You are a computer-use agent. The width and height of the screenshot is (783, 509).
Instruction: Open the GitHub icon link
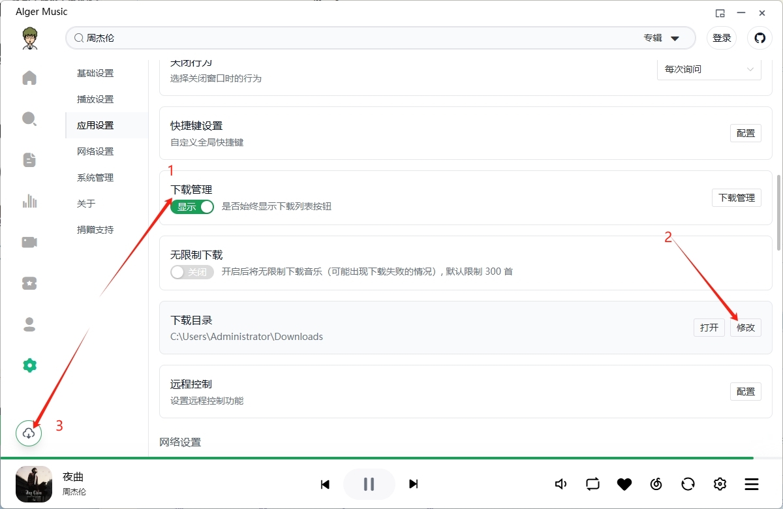coord(760,38)
